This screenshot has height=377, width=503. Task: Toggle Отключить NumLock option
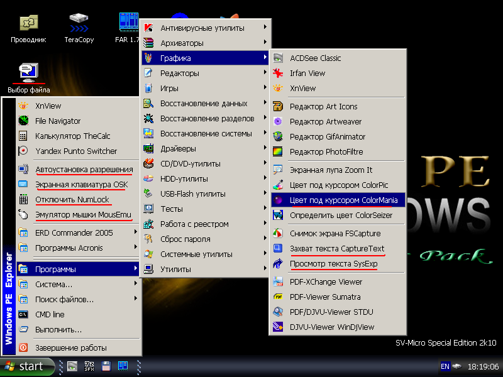click(72, 200)
